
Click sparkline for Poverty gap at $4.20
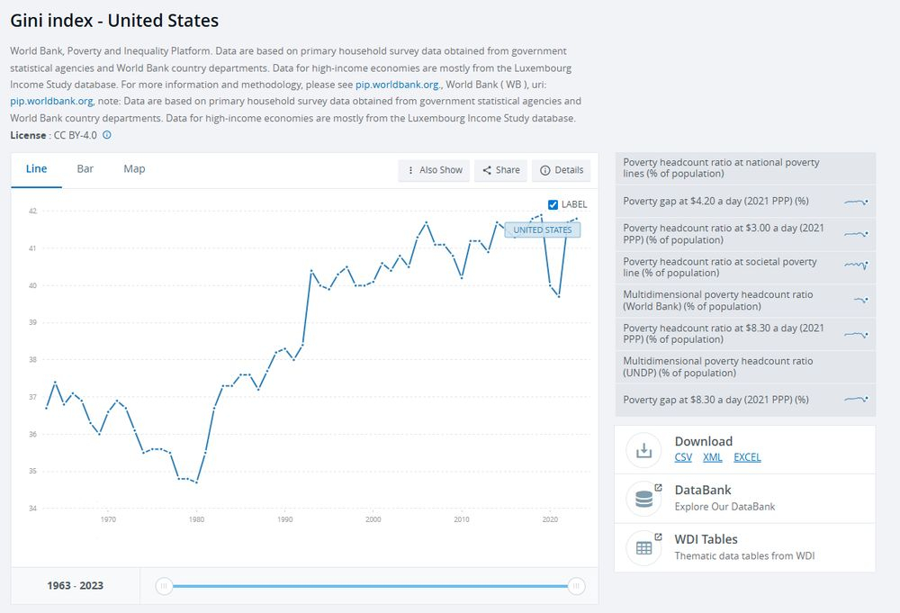point(856,202)
